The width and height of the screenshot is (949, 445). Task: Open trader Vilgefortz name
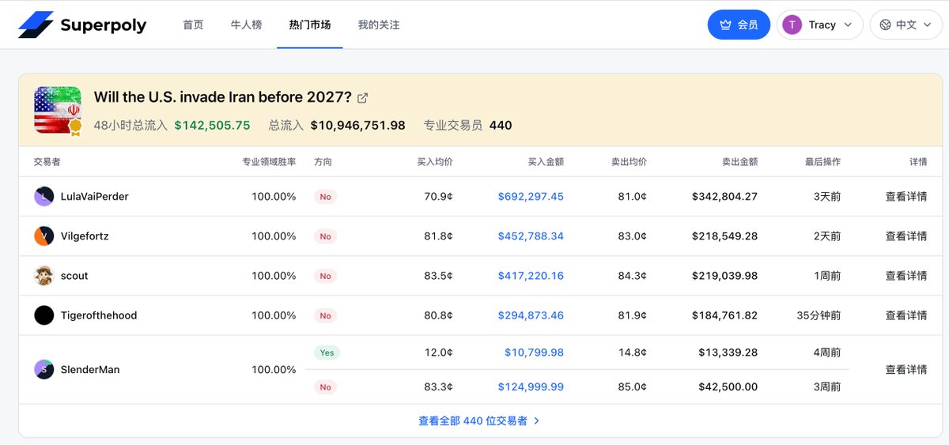point(85,236)
